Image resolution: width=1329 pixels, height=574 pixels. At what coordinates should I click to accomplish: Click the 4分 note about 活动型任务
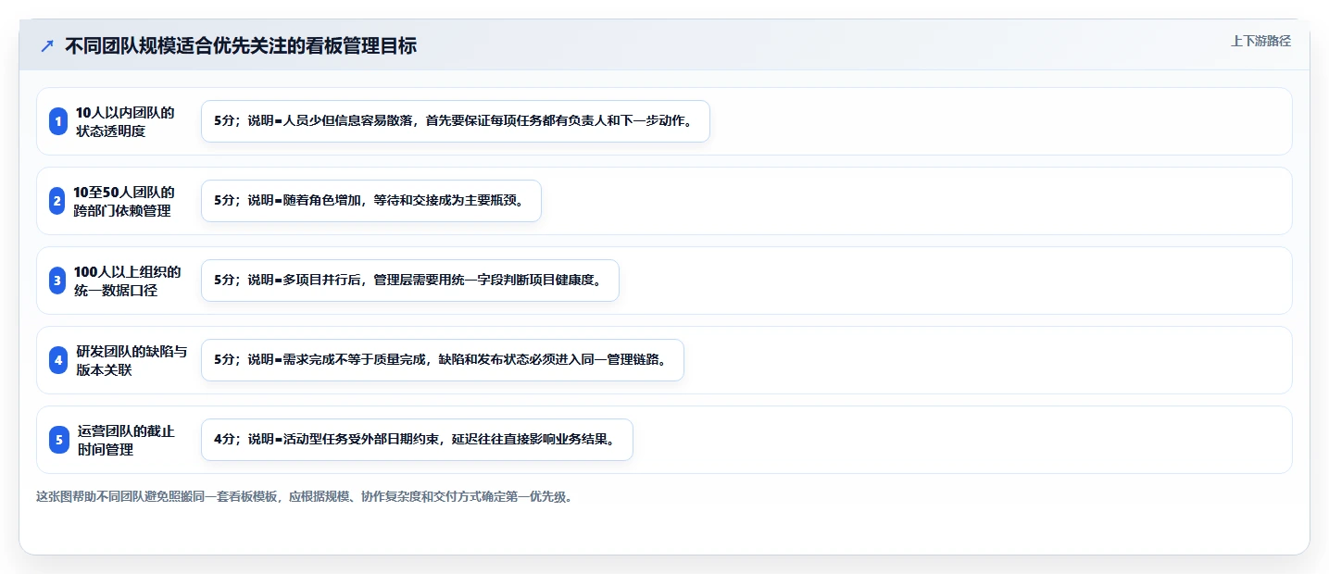point(417,440)
